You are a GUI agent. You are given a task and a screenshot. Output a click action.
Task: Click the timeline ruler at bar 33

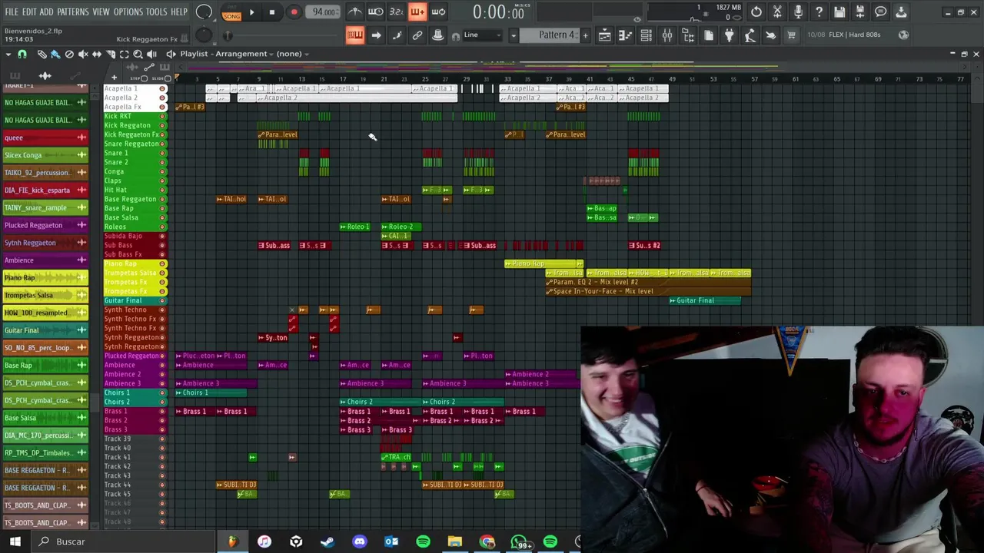[x=507, y=79]
